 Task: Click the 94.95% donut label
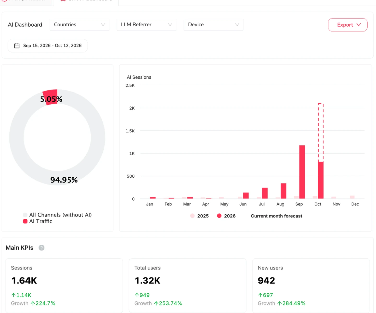[x=64, y=180]
